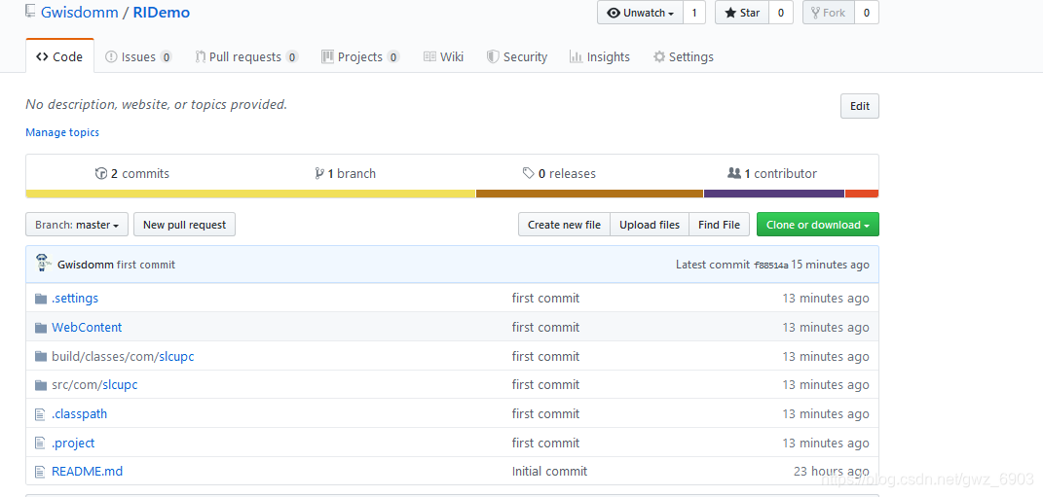Open the WebContent folder
Screen dimensions: 1043x497
(87, 328)
